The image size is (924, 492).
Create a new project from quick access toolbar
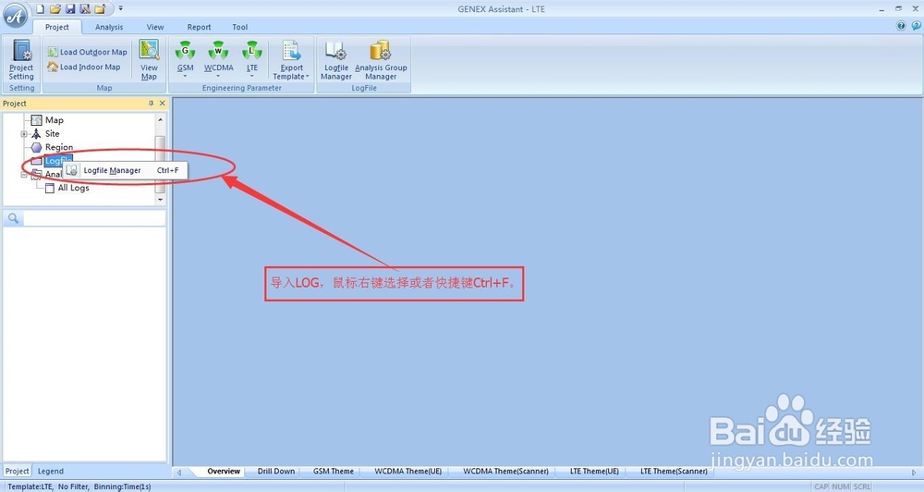click(x=40, y=9)
